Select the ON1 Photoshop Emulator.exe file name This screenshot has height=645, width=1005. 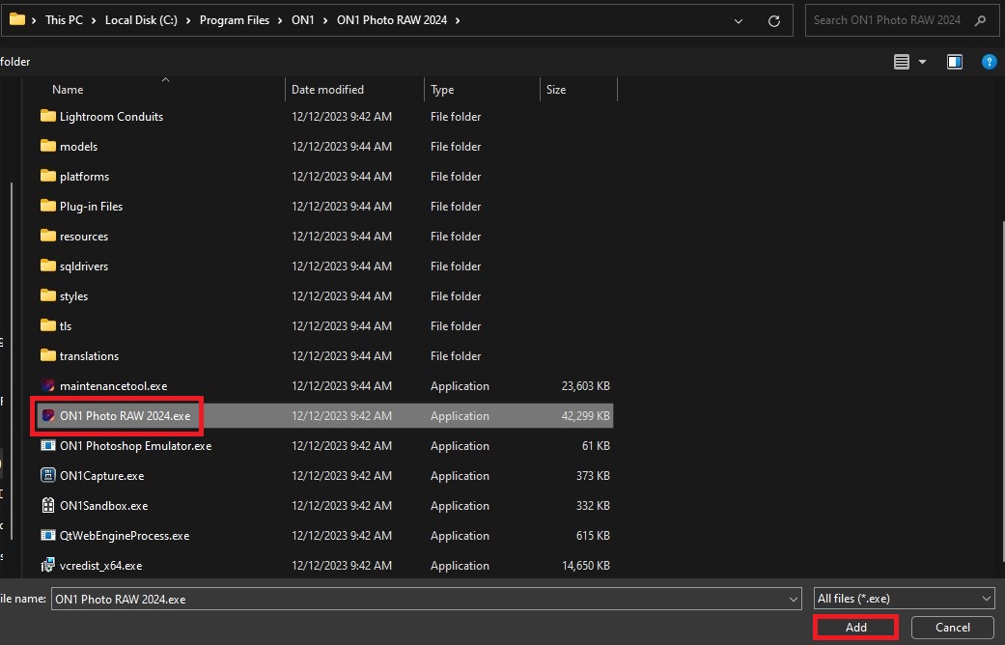[135, 445]
